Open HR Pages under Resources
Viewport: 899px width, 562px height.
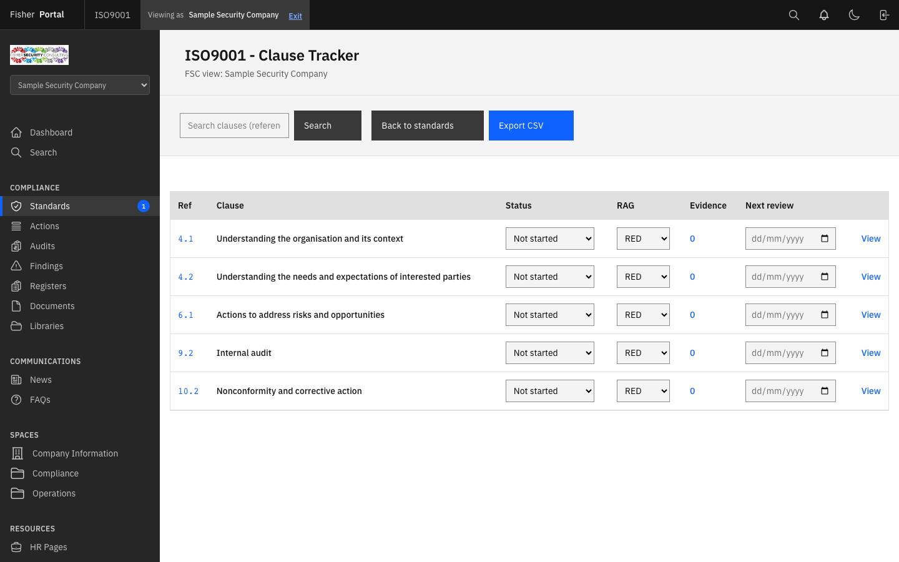click(x=49, y=546)
